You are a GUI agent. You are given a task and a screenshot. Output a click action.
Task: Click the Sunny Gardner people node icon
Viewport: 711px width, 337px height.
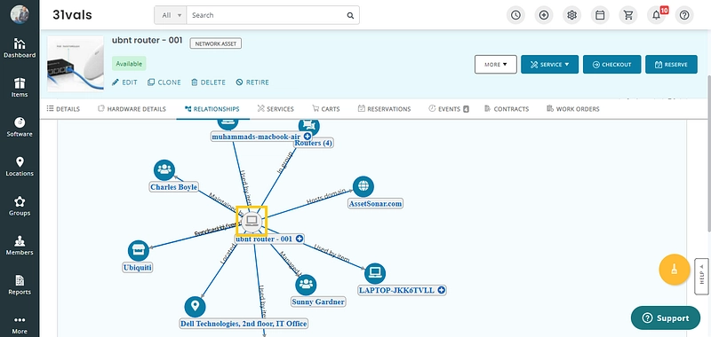[306, 285]
